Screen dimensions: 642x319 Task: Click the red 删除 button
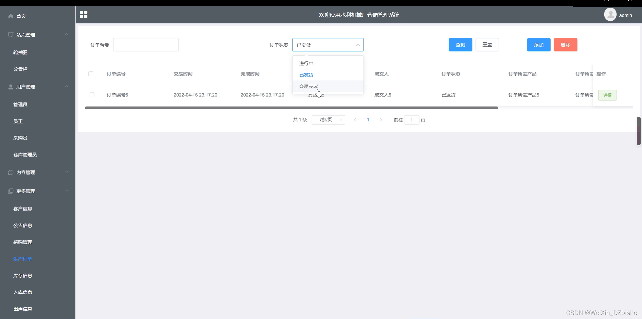click(565, 45)
